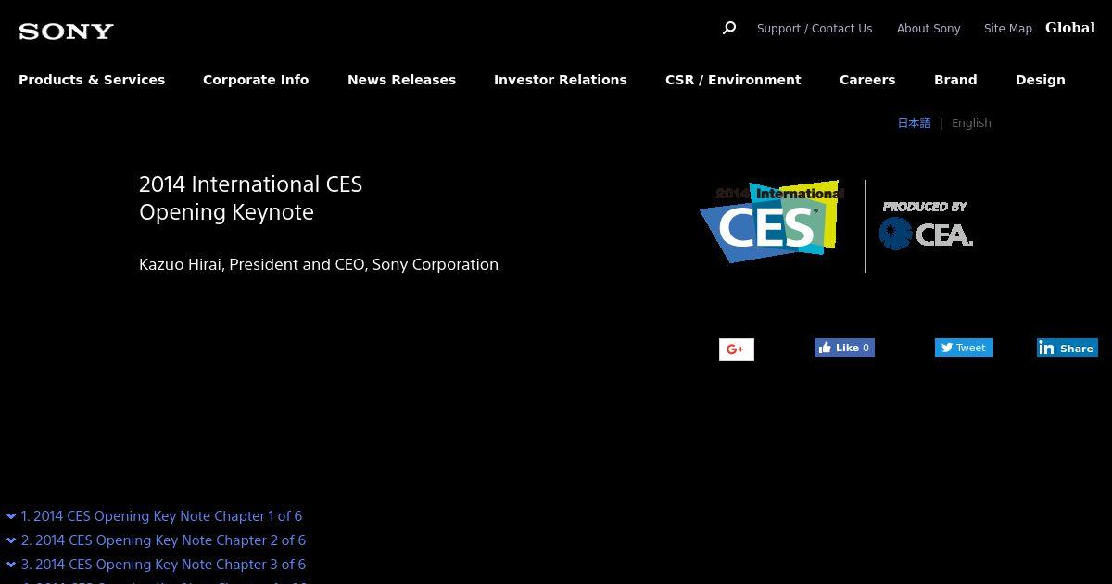Viewport: 1112px width, 584px height.
Task: Open the Design menu item
Action: point(1041,80)
